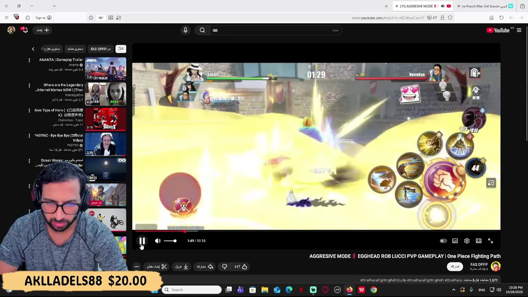Expand more chips with the arrow
528x297 pixels.
click(33, 49)
